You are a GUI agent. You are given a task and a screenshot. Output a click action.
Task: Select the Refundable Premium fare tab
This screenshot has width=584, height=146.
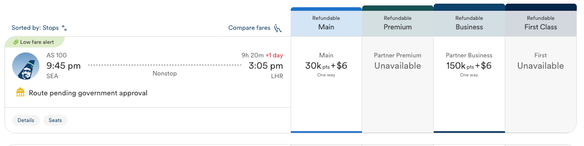[x=397, y=23]
